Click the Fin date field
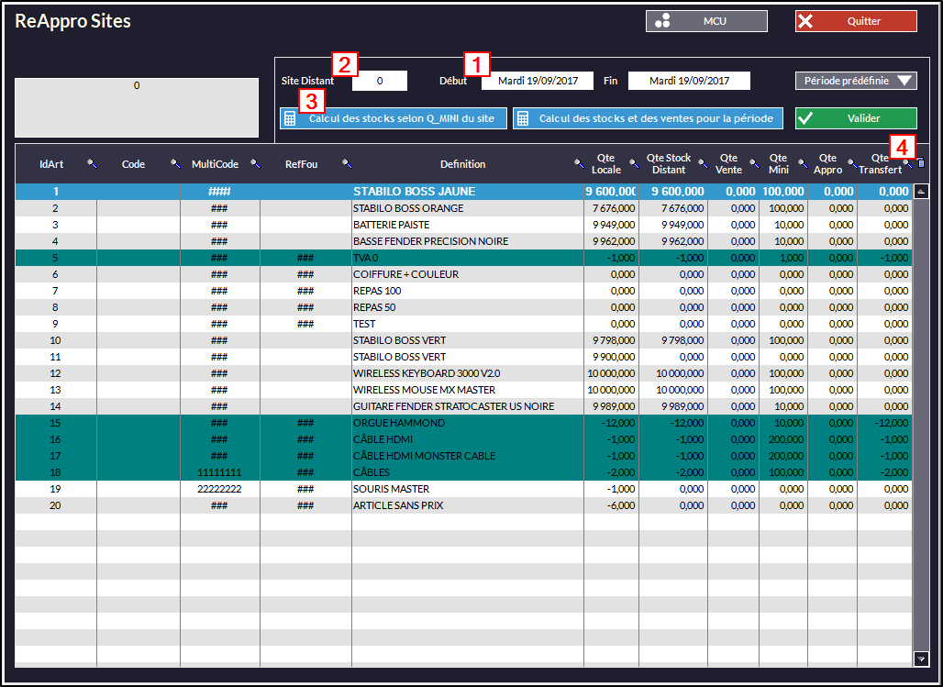 click(x=688, y=81)
